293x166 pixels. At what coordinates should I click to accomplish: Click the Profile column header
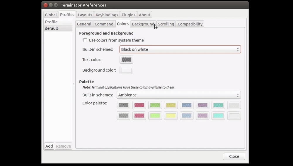[58, 22]
